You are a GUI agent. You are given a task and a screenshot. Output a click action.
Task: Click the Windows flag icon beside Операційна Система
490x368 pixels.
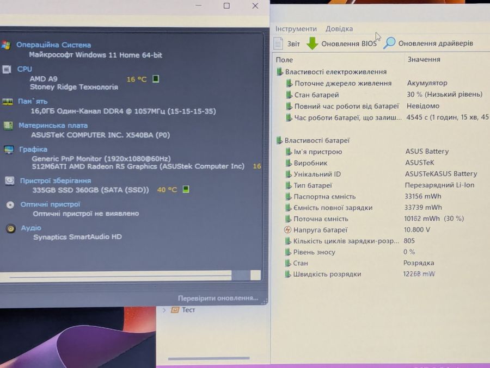pos(6,45)
